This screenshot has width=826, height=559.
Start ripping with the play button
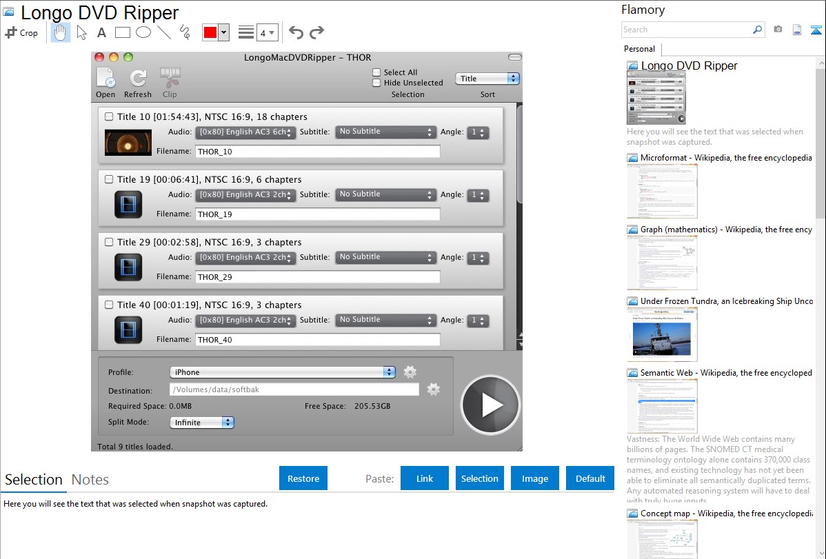click(490, 405)
